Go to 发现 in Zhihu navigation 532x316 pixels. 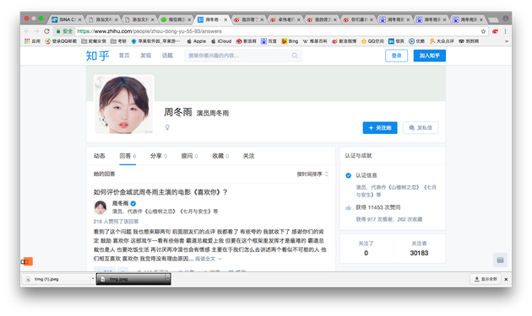tap(145, 56)
